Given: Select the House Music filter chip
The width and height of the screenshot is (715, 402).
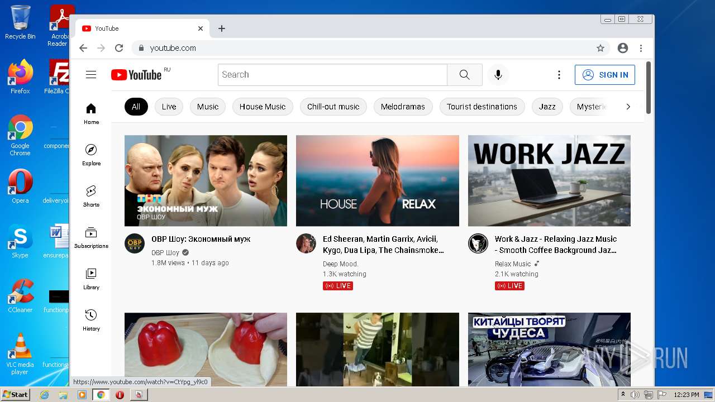Looking at the screenshot, I should pos(263,107).
